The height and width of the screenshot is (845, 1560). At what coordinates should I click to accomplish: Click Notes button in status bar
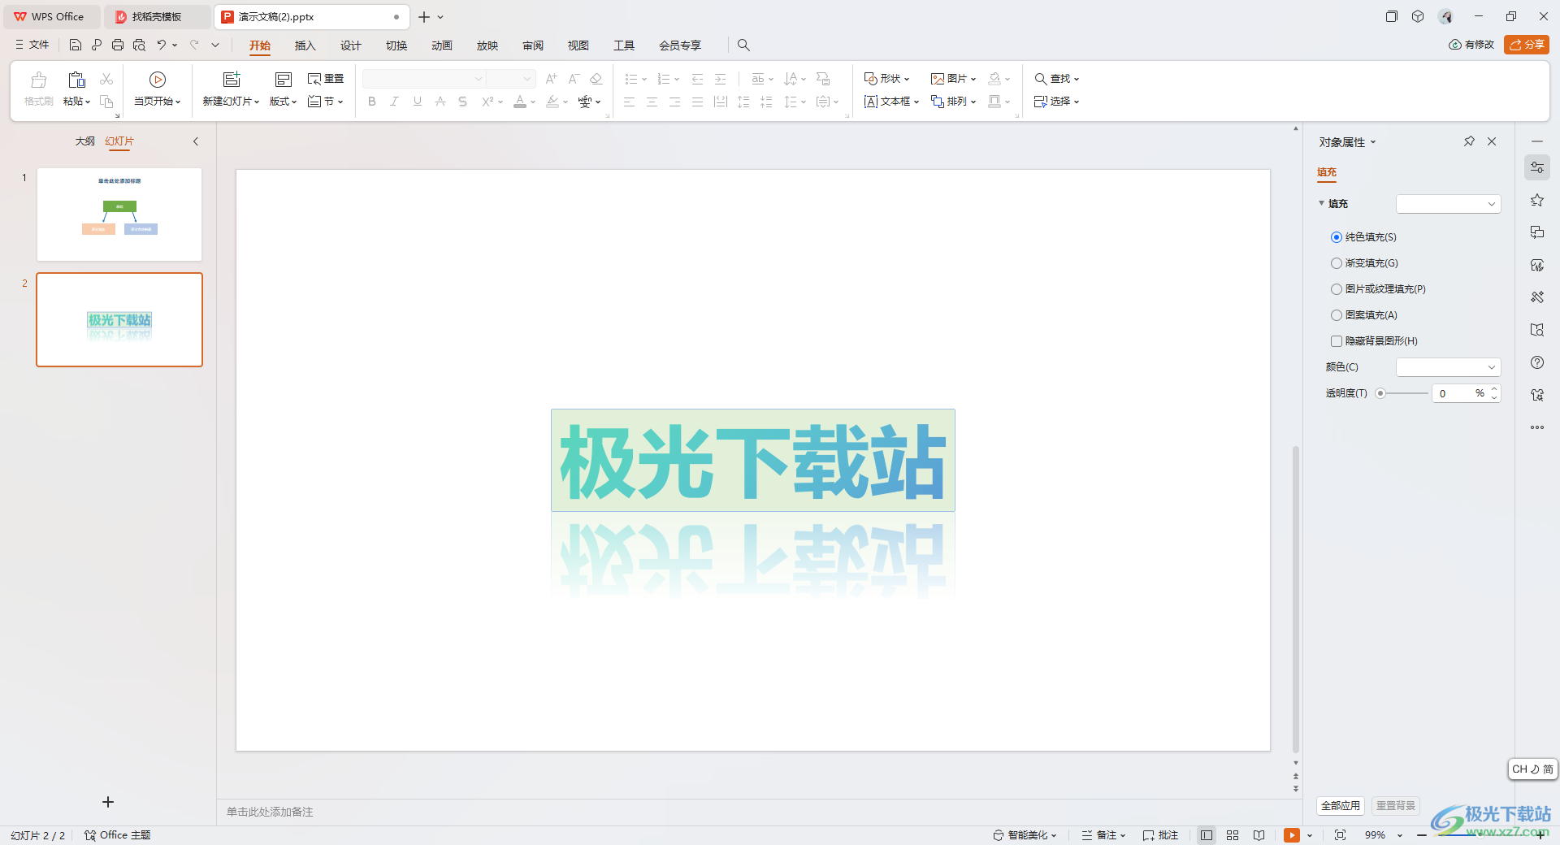click(1103, 835)
